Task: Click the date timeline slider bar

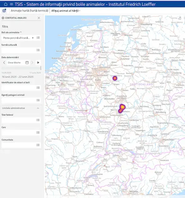Action: 21,68
